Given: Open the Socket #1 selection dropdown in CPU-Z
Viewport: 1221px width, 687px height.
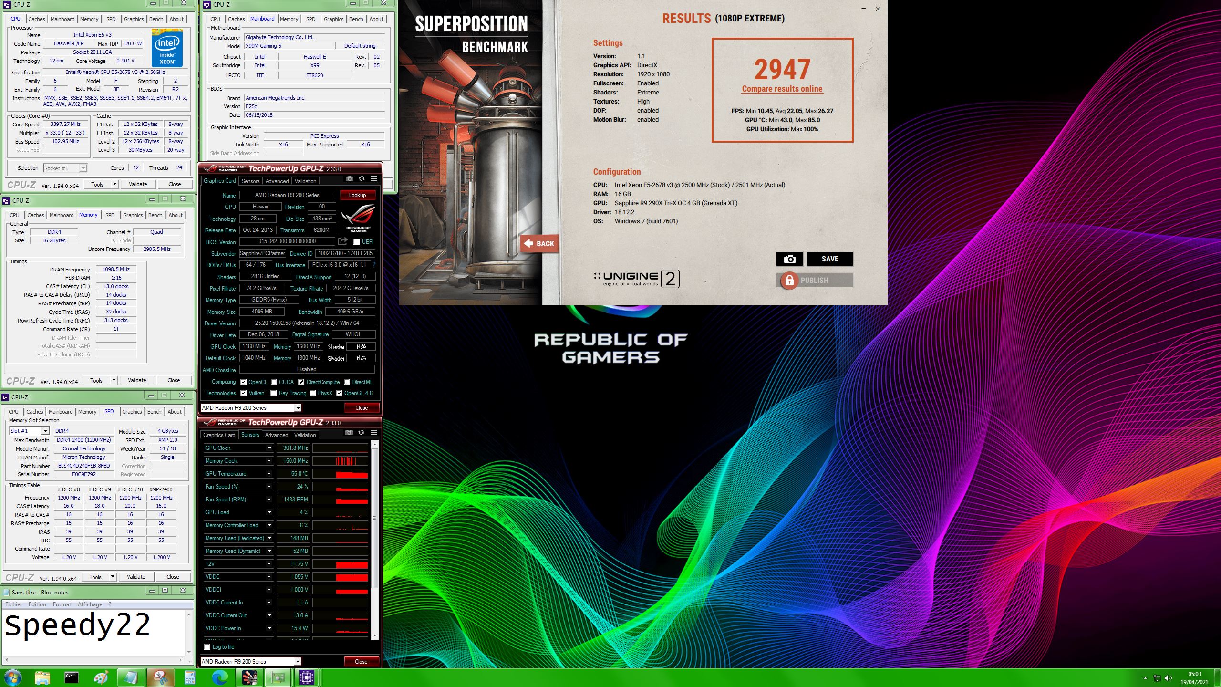Looking at the screenshot, I should (x=83, y=168).
